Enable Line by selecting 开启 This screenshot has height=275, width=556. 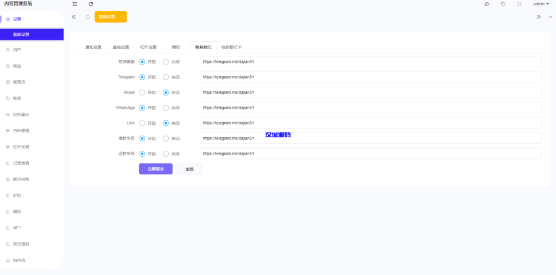coord(142,123)
